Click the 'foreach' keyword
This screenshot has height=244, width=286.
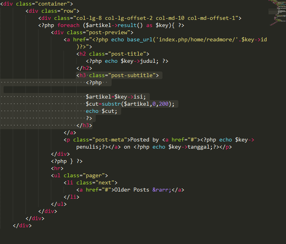point(68,25)
